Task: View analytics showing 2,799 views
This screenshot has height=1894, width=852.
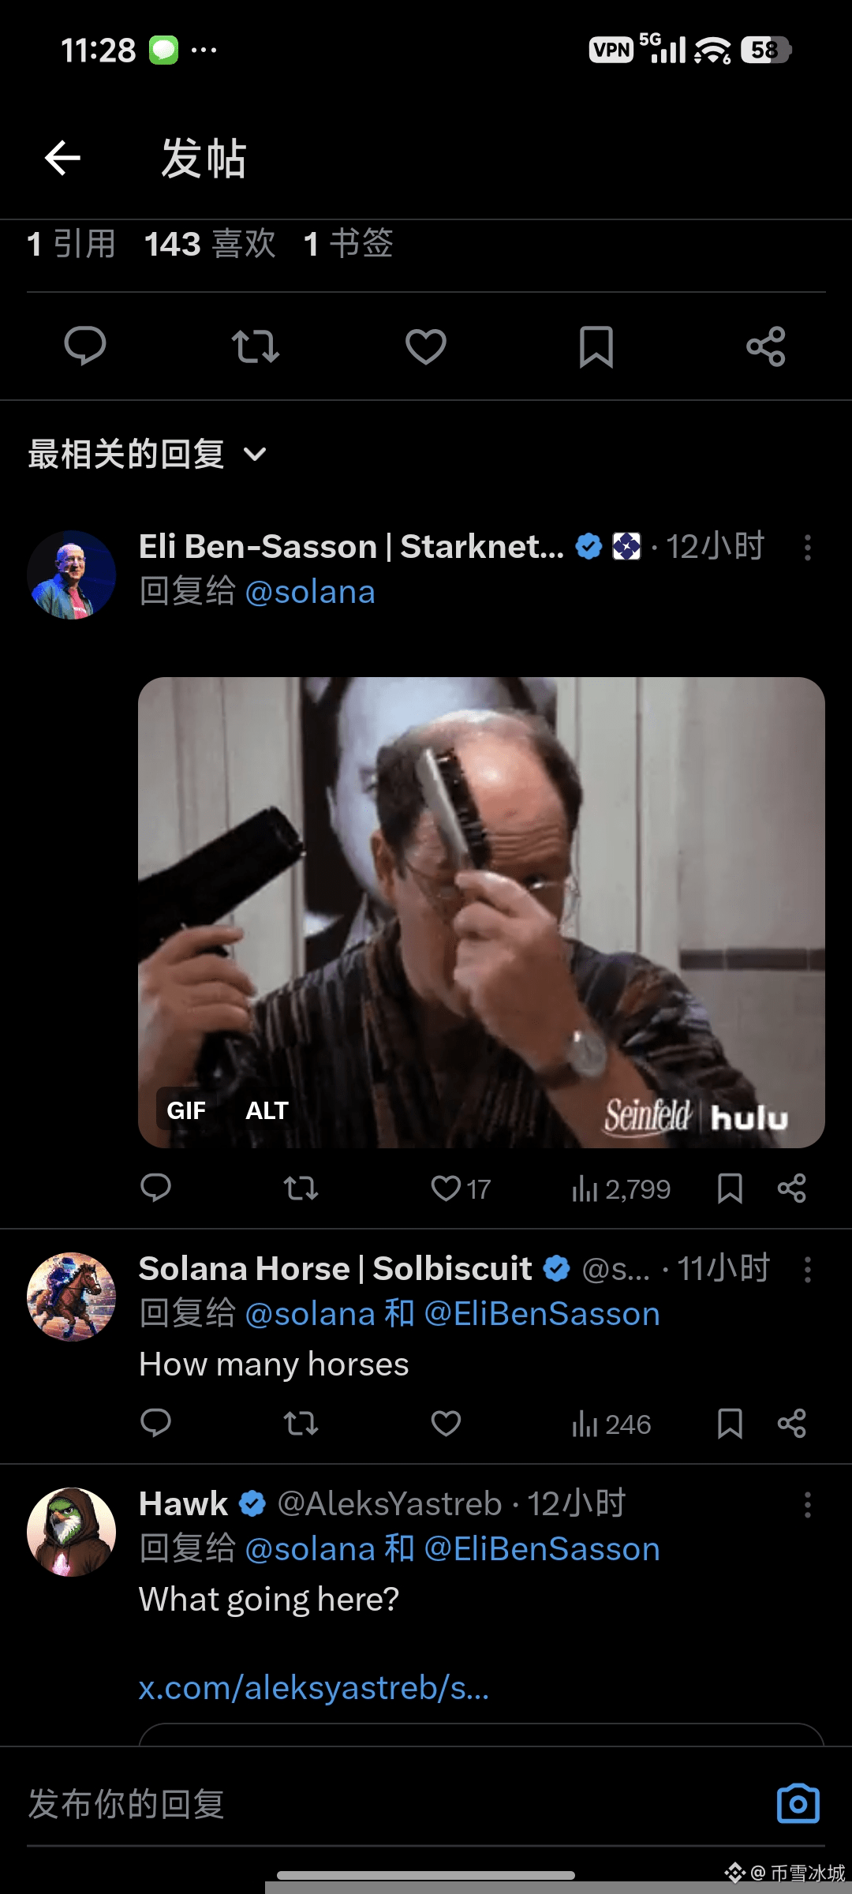Action: [622, 1188]
